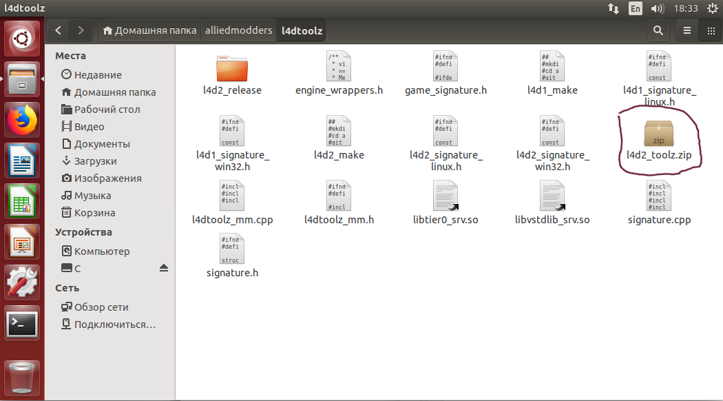
Task: Open the system power gear menu
Action: (x=713, y=8)
